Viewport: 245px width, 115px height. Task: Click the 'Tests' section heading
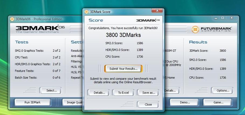coord(22,42)
